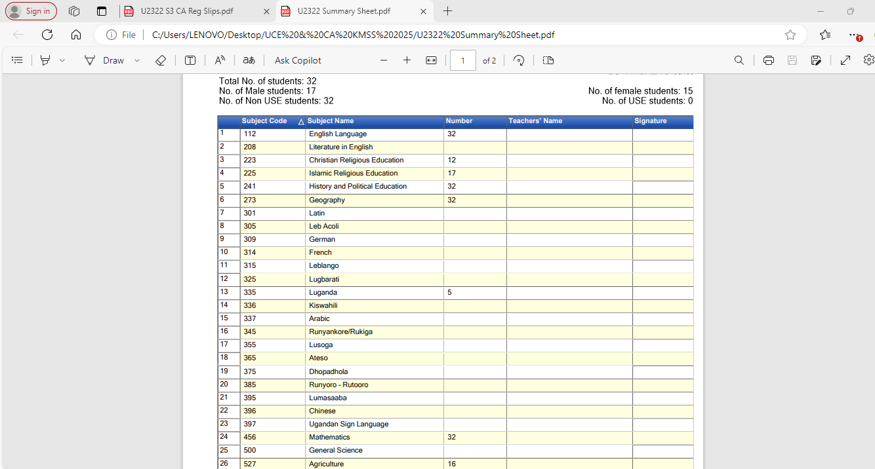This screenshot has width=875, height=469.
Task: Sort table by Subject Code triangle
Action: coord(300,121)
